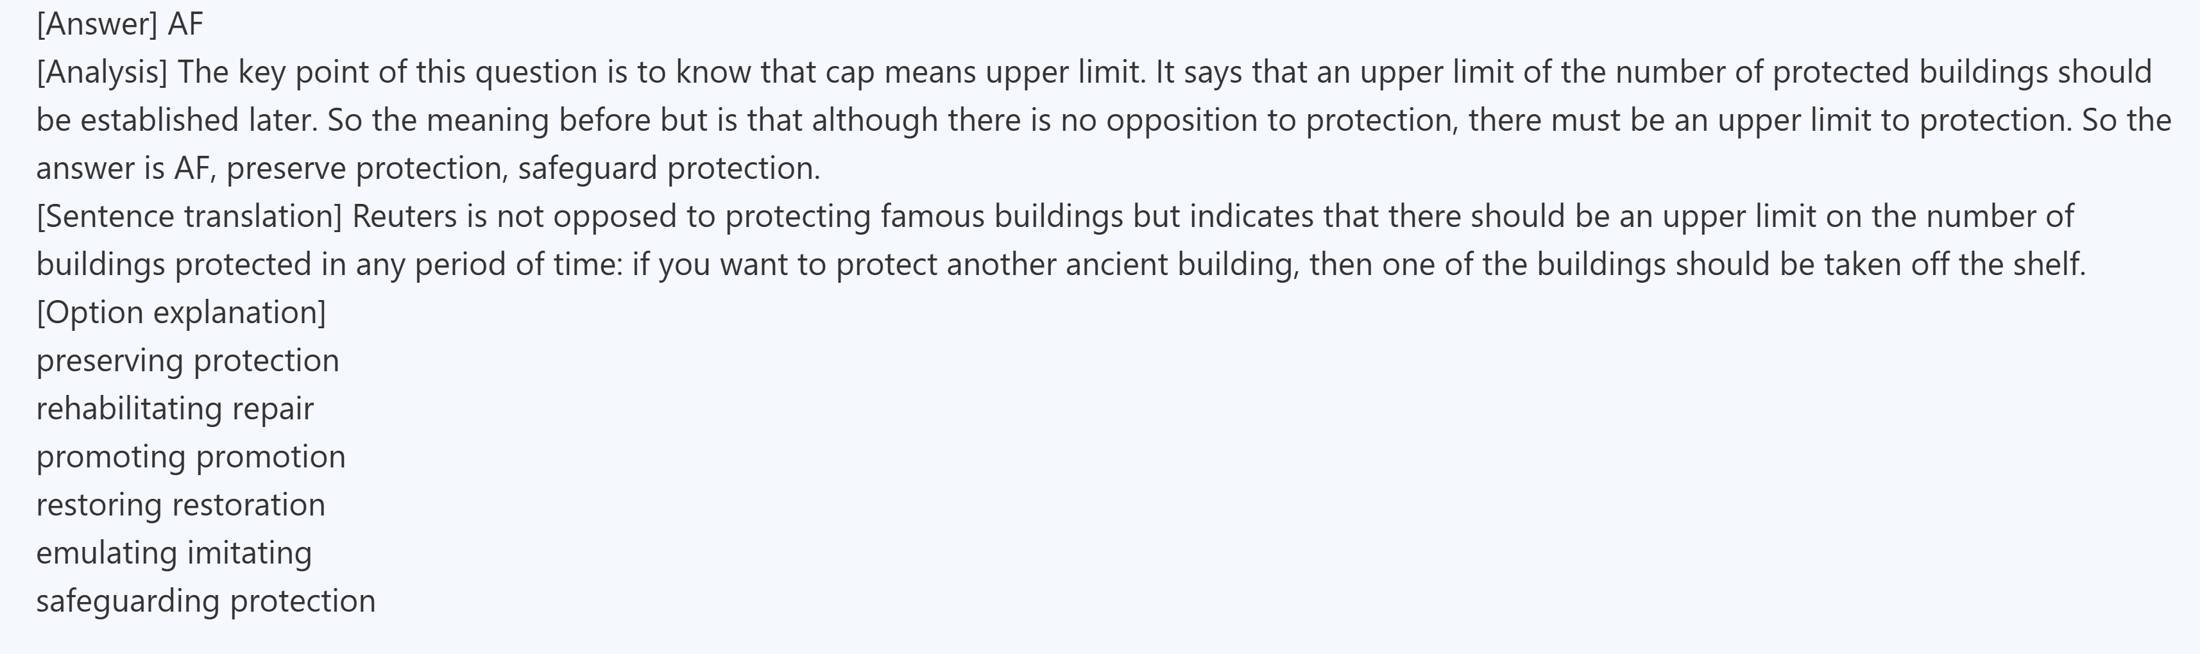Screen dimensions: 2200x654
Task: Select the 'rehabilitating repair' option line
Action: click(x=175, y=408)
